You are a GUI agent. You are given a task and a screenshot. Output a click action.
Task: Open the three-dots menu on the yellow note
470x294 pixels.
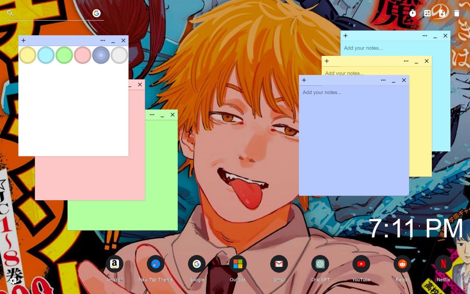tap(406, 61)
